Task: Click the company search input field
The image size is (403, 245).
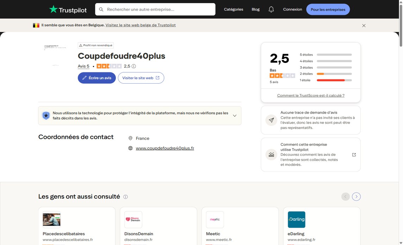Action: 155,9
